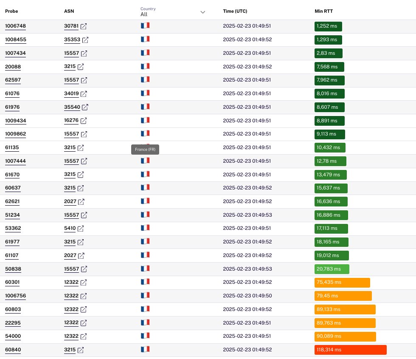This screenshot has width=416, height=359.
Task: Click the 2,83 ms RTT bar
Action: (x=329, y=53)
